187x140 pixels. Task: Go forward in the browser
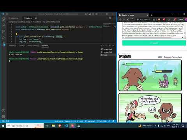pos(124,19)
